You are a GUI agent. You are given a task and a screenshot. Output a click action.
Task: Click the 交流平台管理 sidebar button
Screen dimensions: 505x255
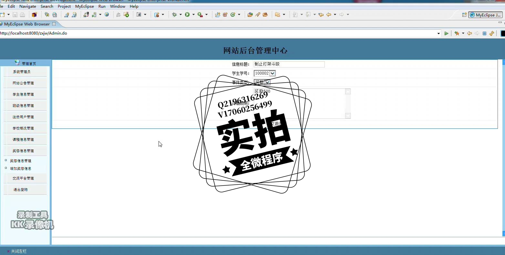click(25, 178)
